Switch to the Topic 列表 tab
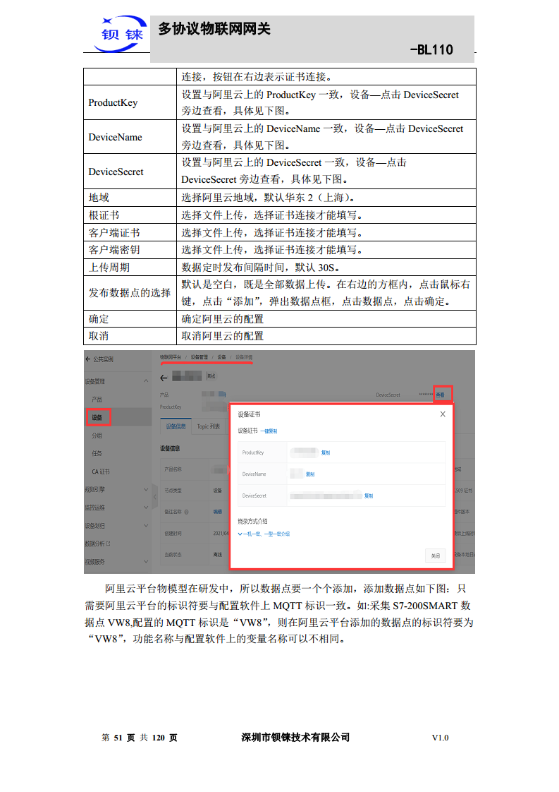Screen dimensions: 559x792 (209, 427)
